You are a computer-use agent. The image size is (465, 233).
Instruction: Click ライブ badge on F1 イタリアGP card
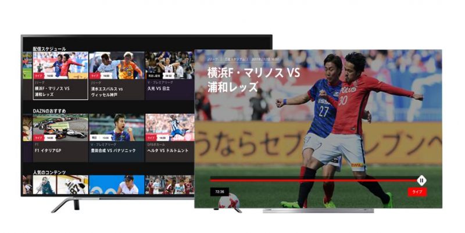point(38,138)
